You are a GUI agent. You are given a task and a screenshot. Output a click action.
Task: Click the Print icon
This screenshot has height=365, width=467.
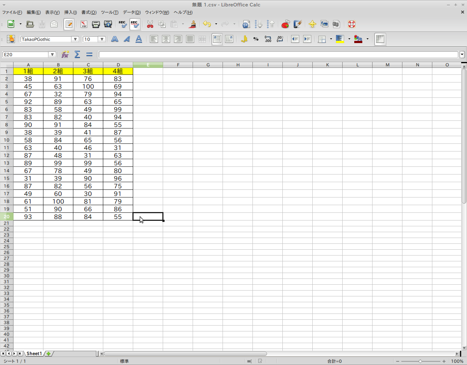(x=96, y=24)
